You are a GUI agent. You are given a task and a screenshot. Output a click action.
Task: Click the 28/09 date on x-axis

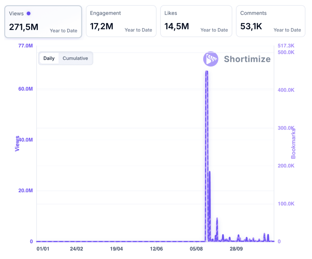(236, 249)
